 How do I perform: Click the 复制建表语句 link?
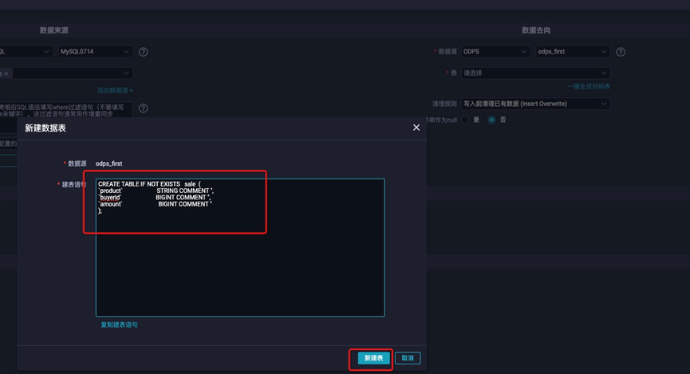119,325
